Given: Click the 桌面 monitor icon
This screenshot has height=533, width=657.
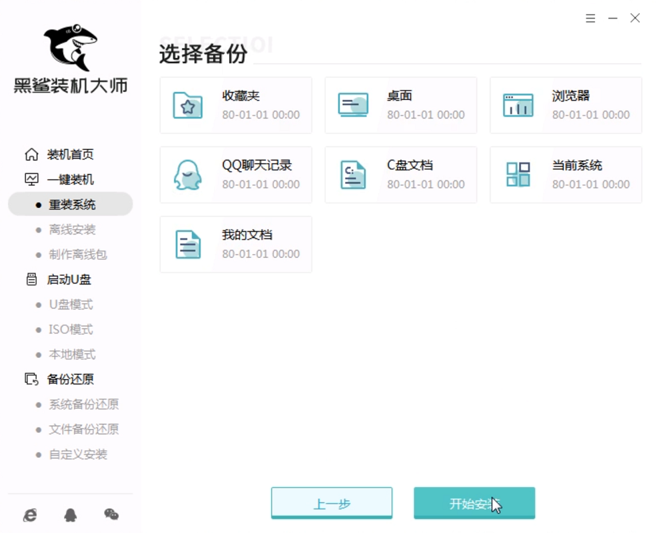Looking at the screenshot, I should click(x=353, y=105).
